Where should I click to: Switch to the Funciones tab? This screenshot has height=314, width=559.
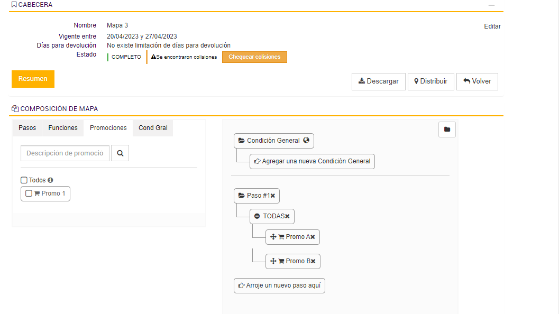(63, 128)
